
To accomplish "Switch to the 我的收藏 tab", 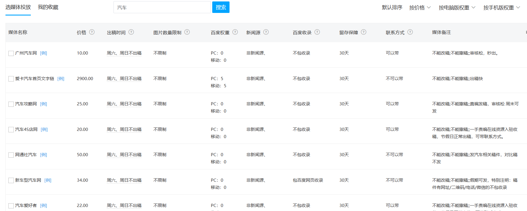I will point(48,7).
